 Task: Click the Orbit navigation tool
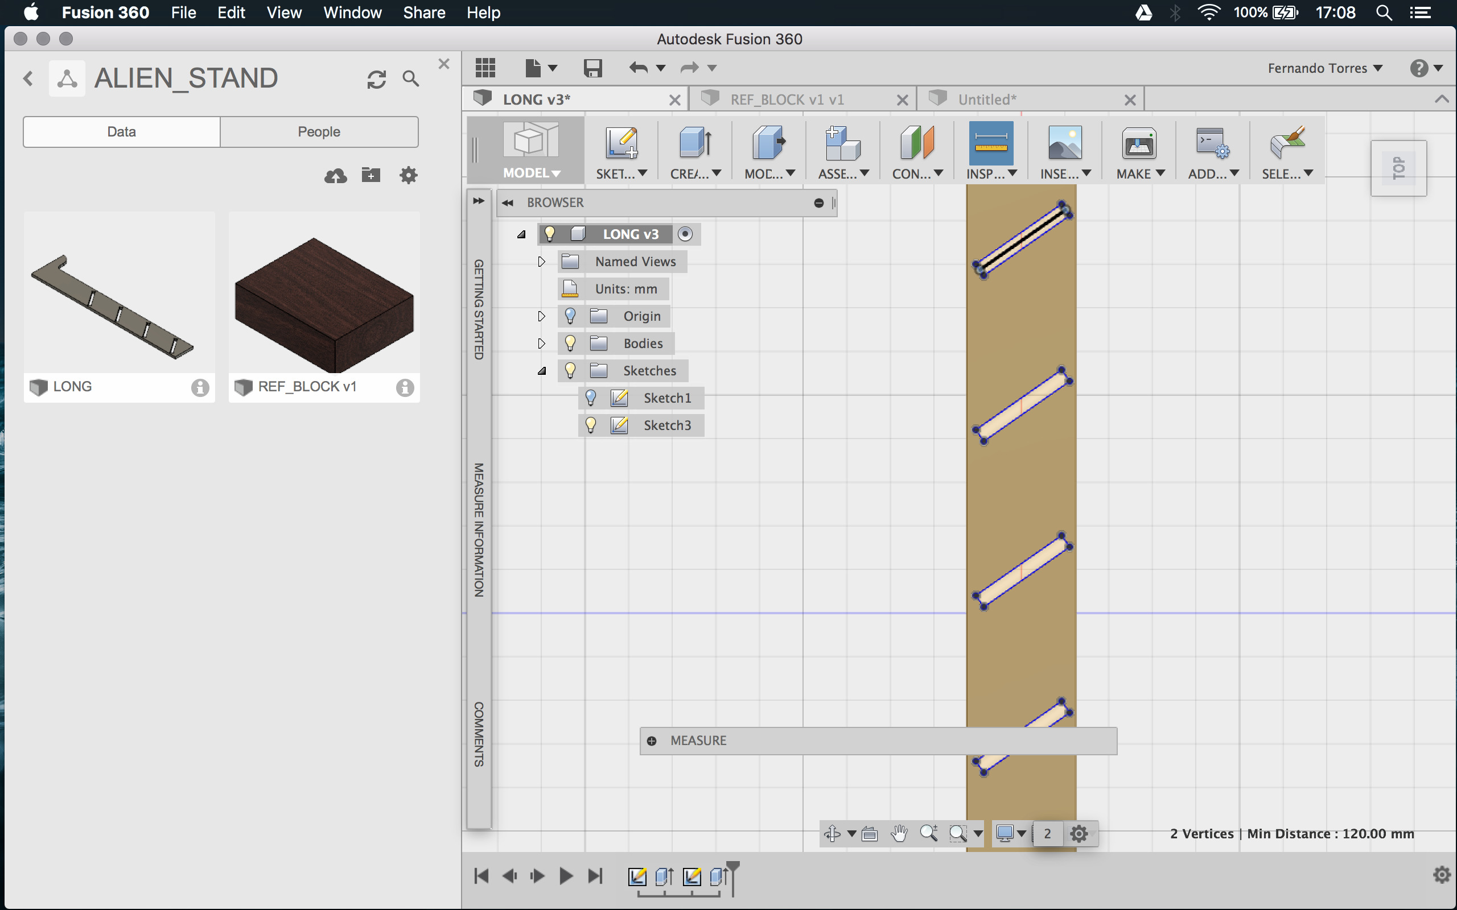(x=833, y=834)
